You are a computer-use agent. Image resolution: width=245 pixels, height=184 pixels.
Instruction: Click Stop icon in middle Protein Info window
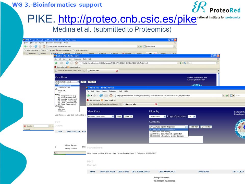(x=72, y=63)
